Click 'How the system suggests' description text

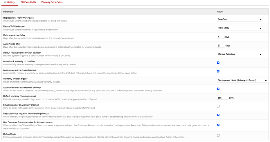click(x=37, y=56)
